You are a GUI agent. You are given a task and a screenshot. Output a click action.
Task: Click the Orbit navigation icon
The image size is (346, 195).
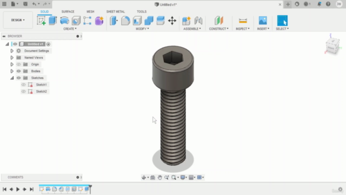144,177
